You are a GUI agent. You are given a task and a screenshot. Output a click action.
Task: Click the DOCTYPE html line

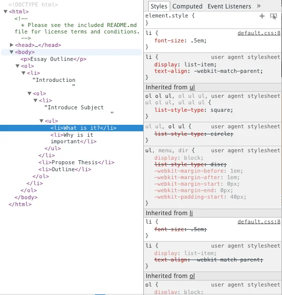tap(33, 4)
